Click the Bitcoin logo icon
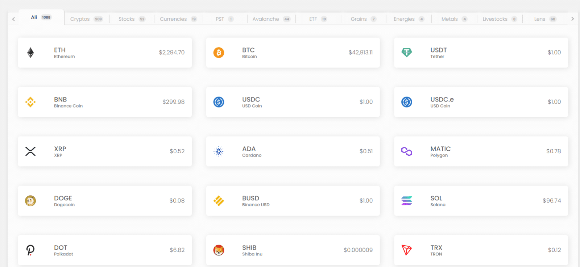580x267 pixels. click(x=219, y=52)
